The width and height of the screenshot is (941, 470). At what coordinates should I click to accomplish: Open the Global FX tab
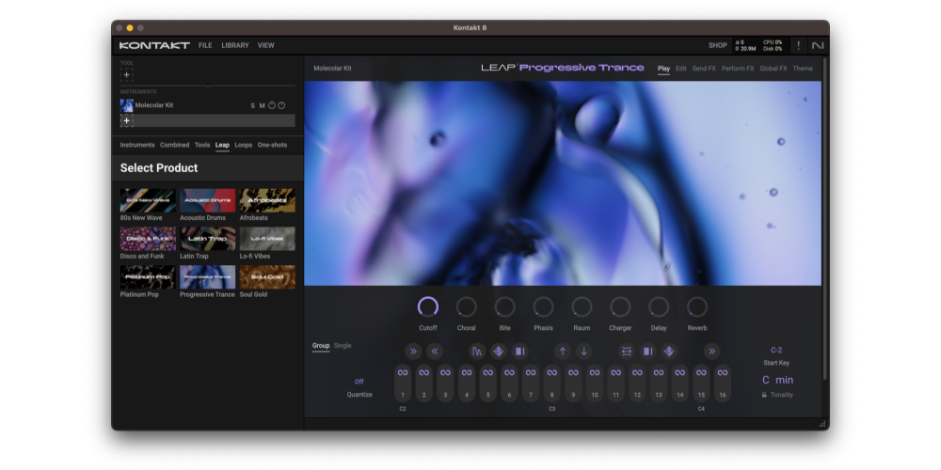[773, 69]
